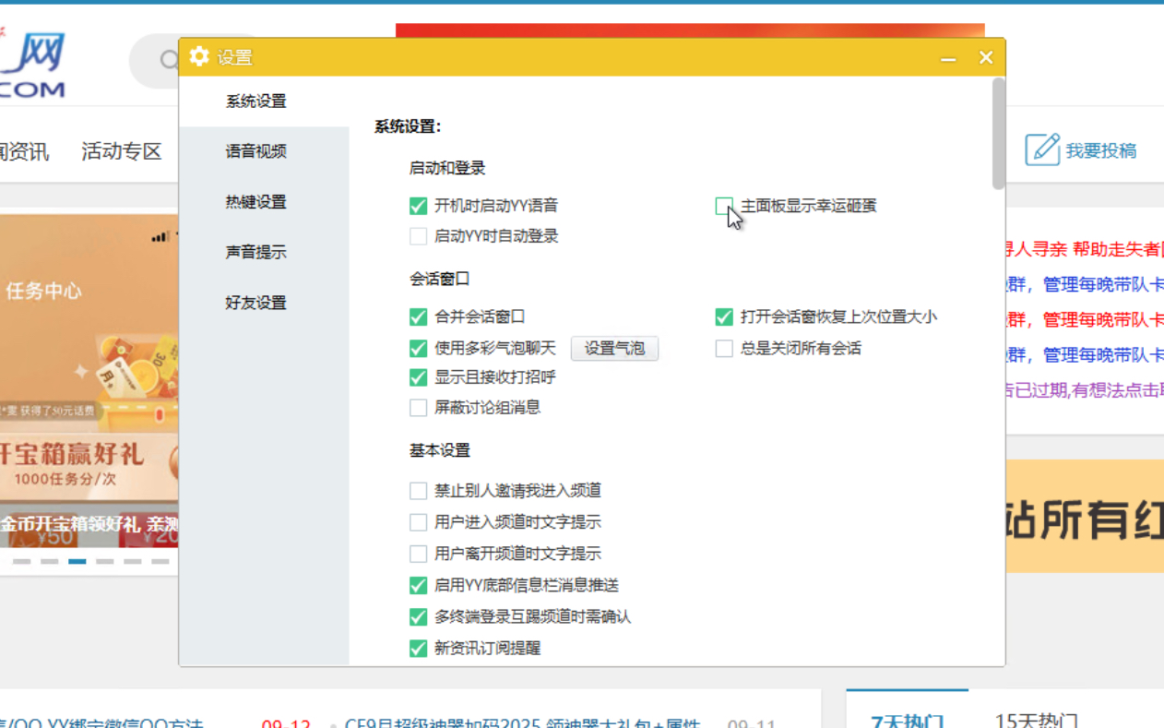Viewport: 1164px width, 728px height.
Task: Enable 总是关闭所有会话 checkbox
Action: pos(724,348)
